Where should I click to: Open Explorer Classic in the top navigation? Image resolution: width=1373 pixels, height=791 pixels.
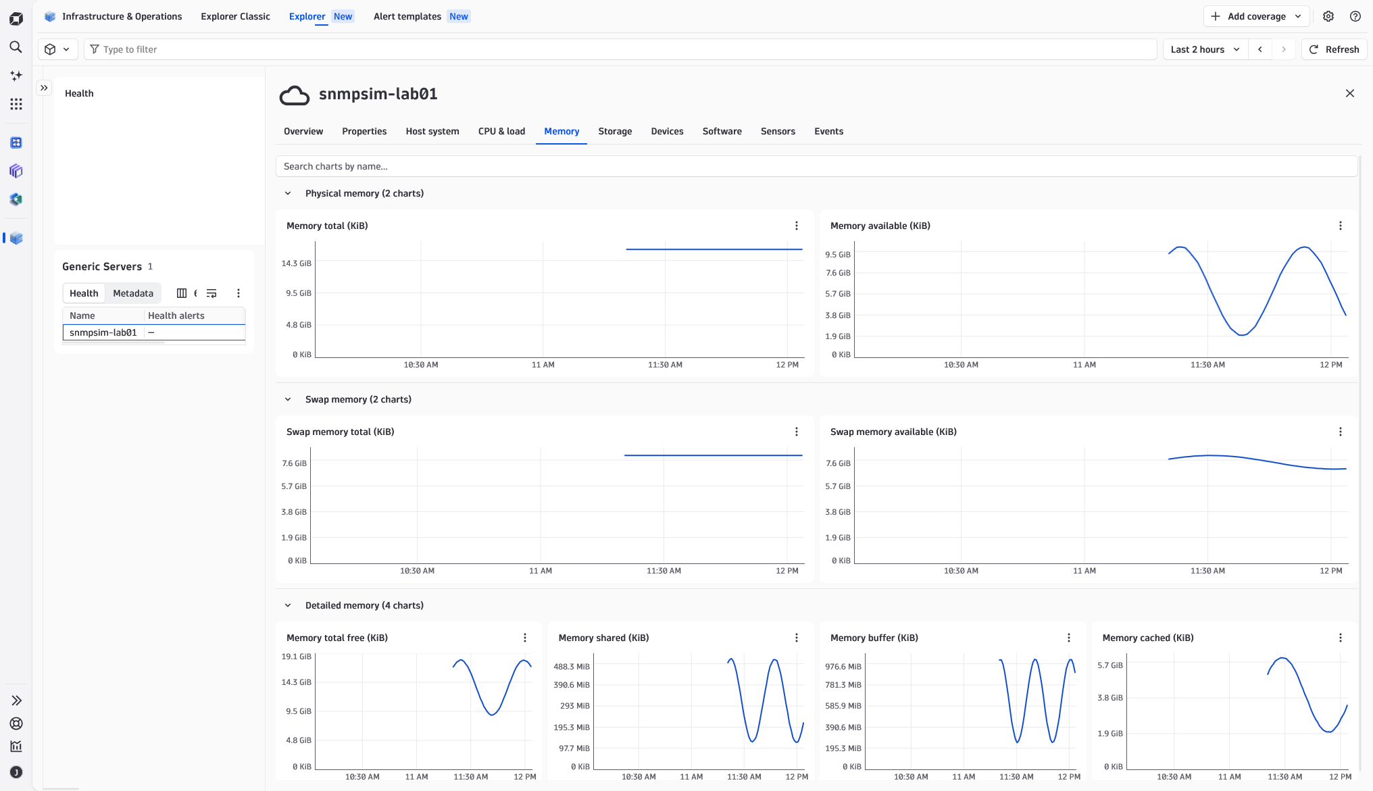pos(235,16)
